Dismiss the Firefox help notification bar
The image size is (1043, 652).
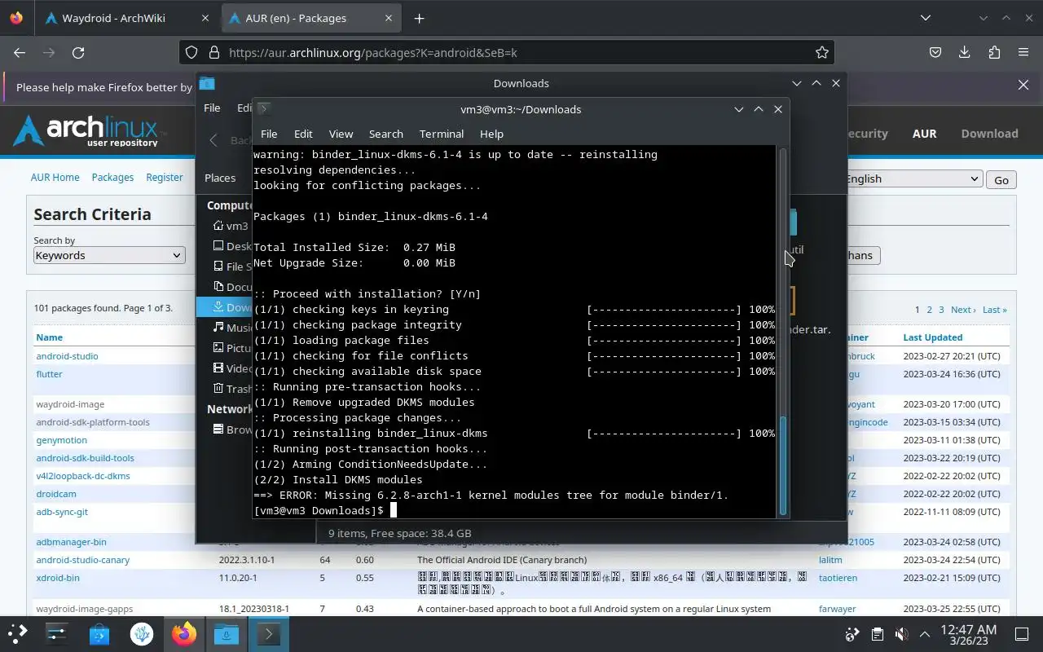pos(1023,85)
